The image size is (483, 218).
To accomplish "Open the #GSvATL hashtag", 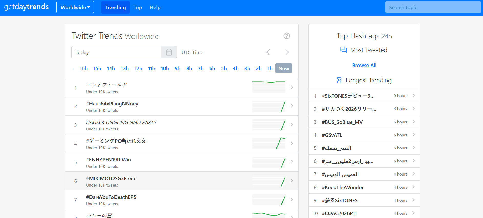I will coord(332,135).
